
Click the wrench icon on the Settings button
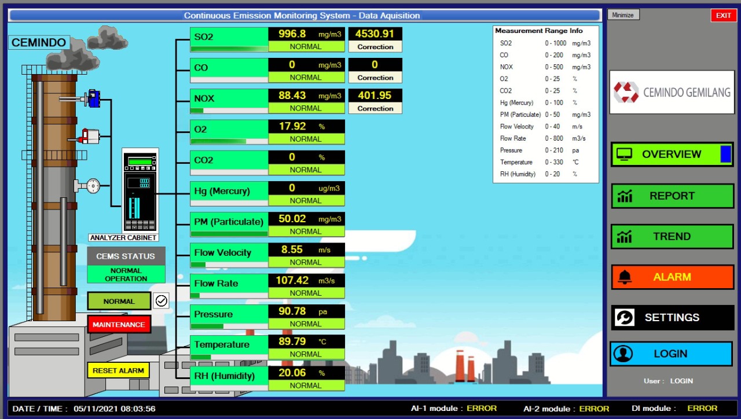[x=625, y=318]
